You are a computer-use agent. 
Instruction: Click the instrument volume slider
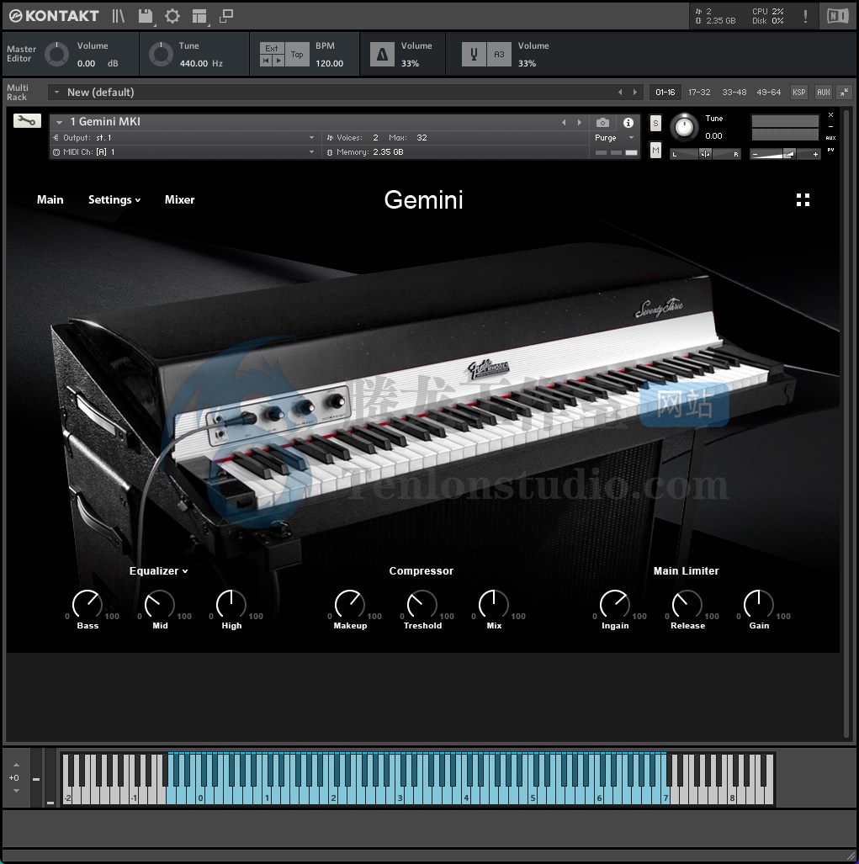[785, 154]
